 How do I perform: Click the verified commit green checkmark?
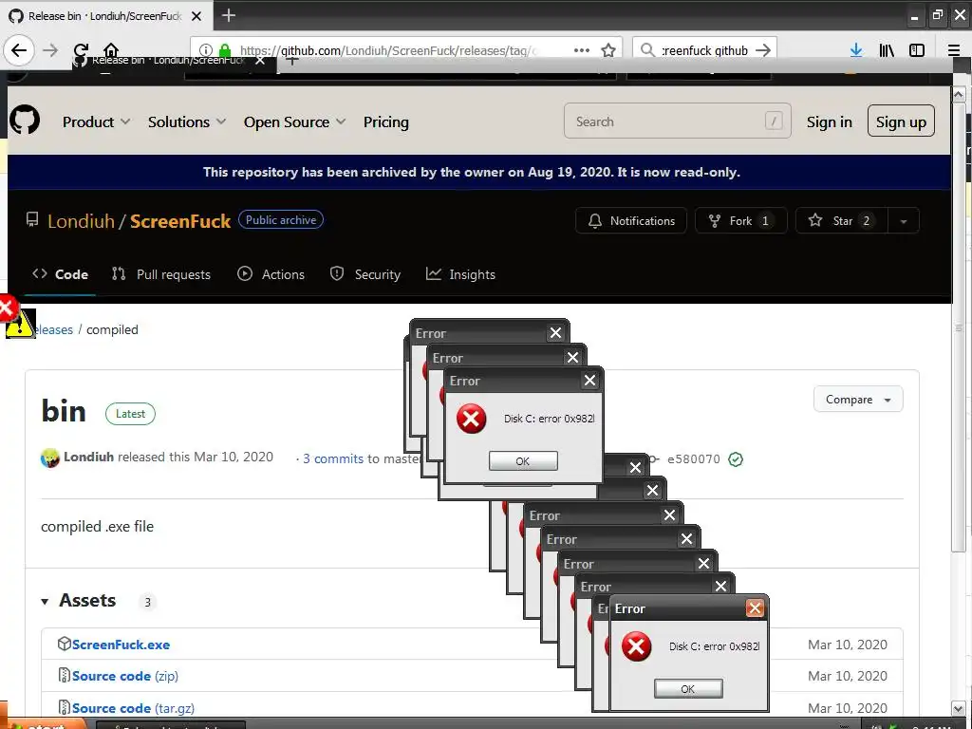[736, 459]
